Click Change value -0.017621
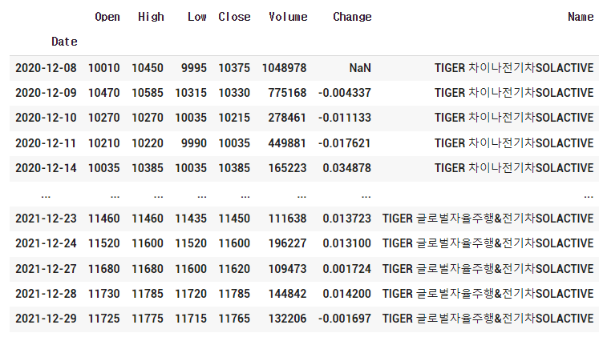The height and width of the screenshot is (337, 607). pyautogui.click(x=345, y=143)
